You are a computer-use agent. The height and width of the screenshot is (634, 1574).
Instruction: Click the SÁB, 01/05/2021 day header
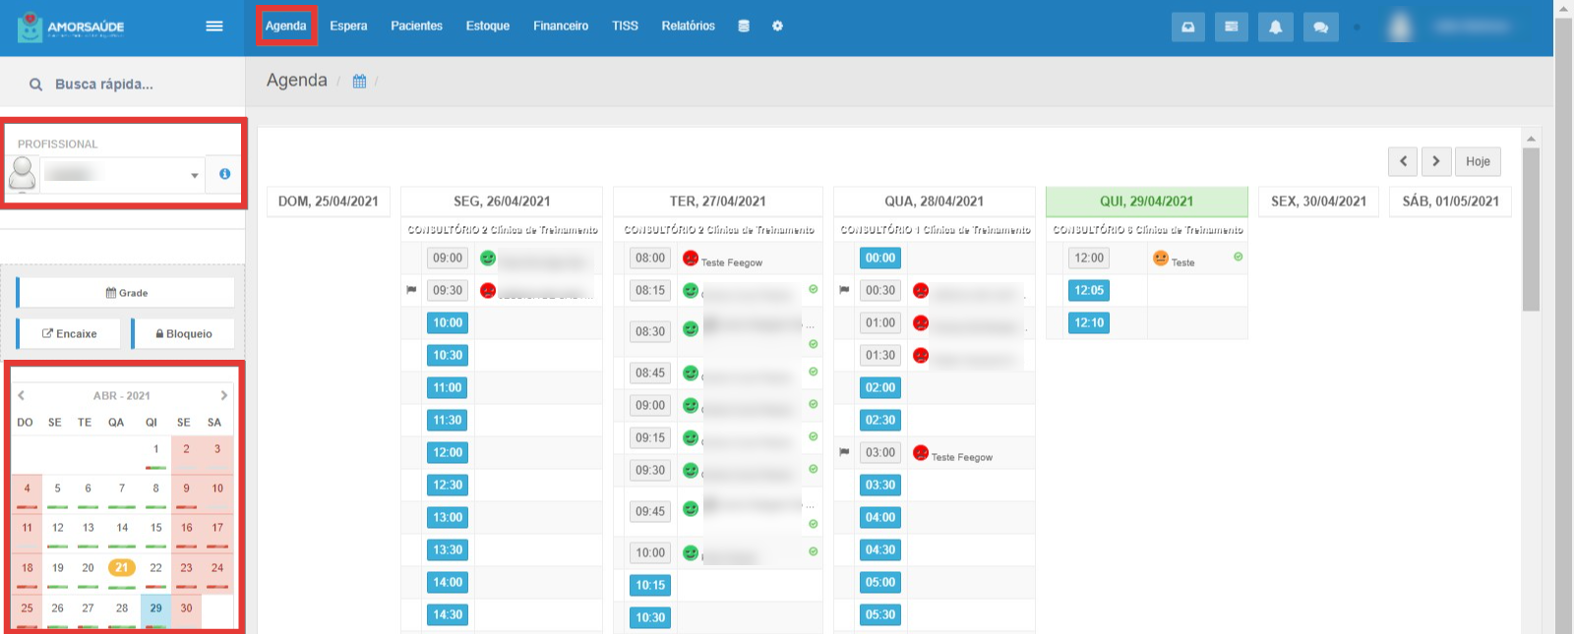tap(1451, 202)
